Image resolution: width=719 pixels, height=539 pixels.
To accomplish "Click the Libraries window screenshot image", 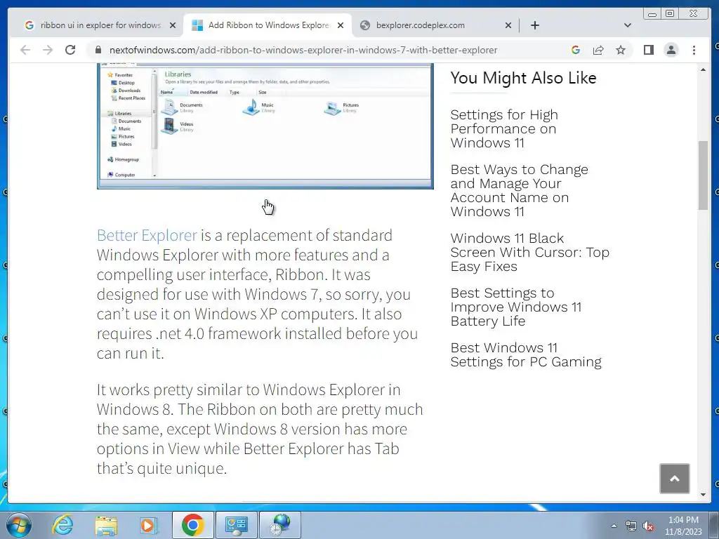I will (265, 126).
